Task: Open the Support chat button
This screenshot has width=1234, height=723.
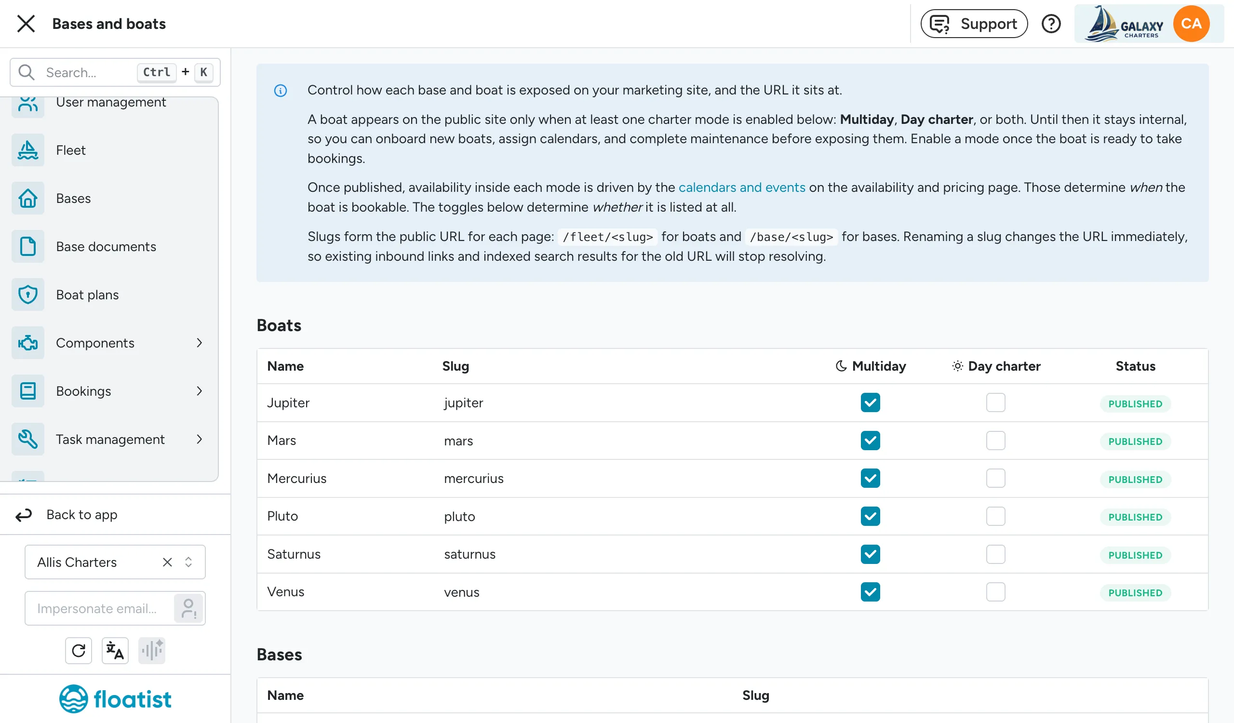Action: point(974,24)
